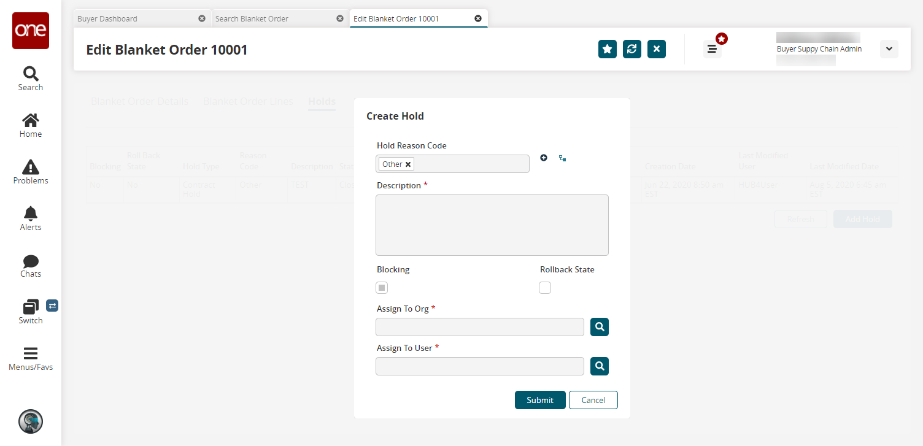Open the Switch panel in sidebar
923x446 pixels.
click(x=30, y=311)
